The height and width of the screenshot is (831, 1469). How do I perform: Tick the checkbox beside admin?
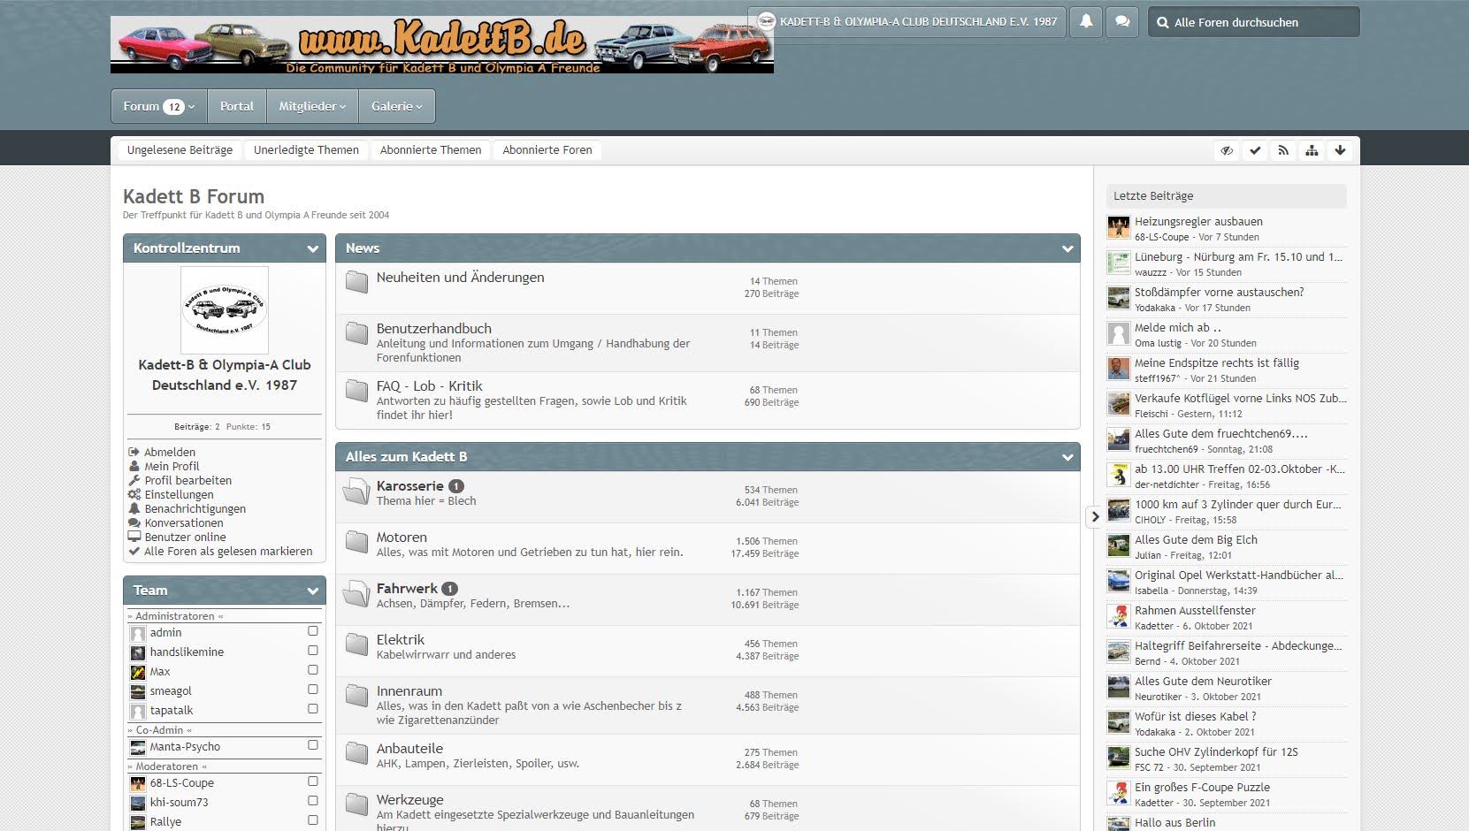click(x=312, y=631)
